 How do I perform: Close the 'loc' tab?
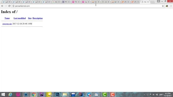[x=98, y=2]
